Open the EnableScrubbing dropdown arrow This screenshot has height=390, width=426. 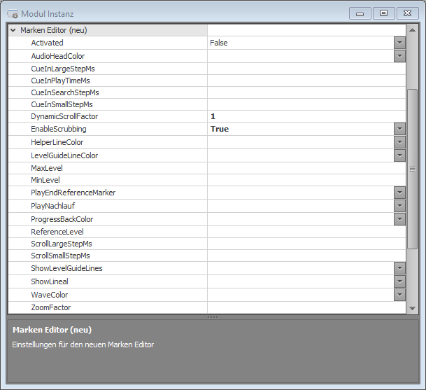point(399,129)
